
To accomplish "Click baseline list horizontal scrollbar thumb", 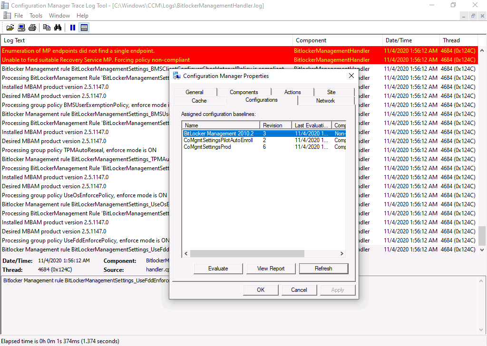I will (247, 253).
